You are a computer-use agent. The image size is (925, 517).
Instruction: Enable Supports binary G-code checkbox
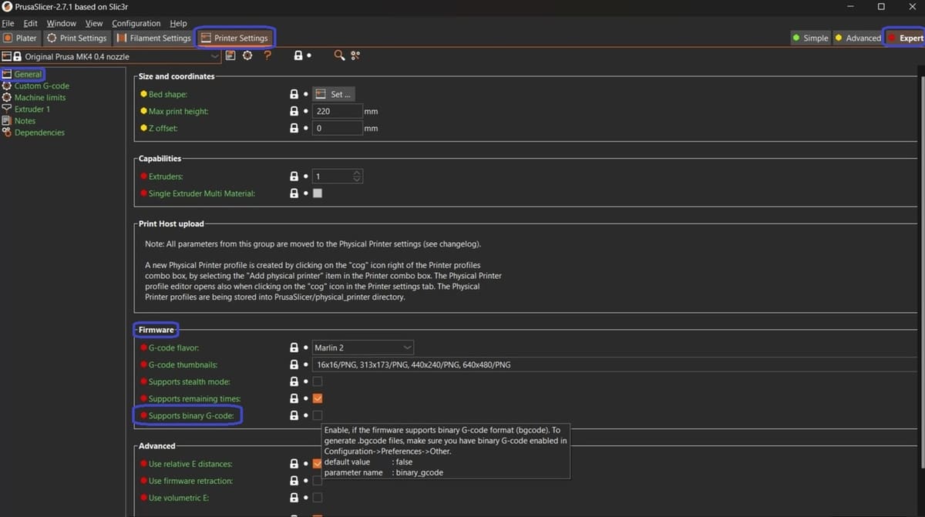tap(318, 415)
